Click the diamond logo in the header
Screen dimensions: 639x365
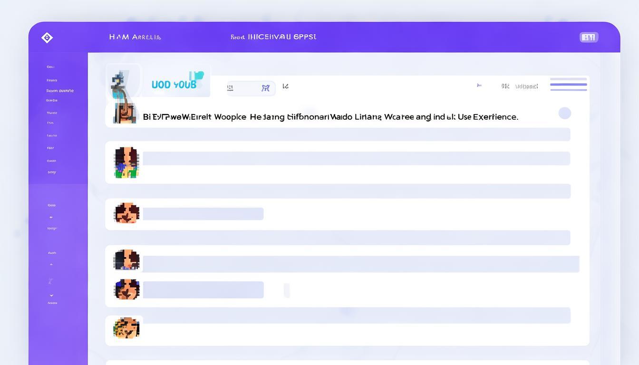coord(47,38)
